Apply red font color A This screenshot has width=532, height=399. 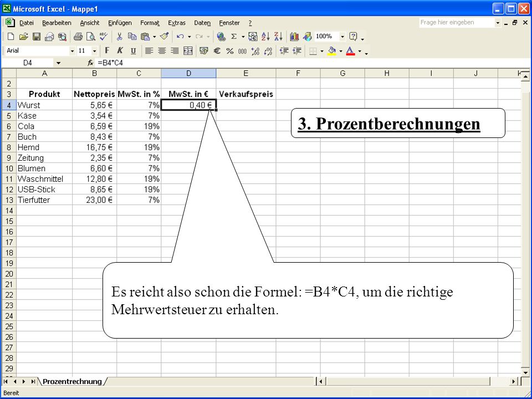point(350,51)
